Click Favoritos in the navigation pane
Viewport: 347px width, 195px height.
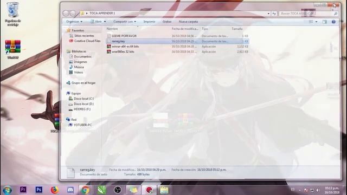[x=78, y=30]
